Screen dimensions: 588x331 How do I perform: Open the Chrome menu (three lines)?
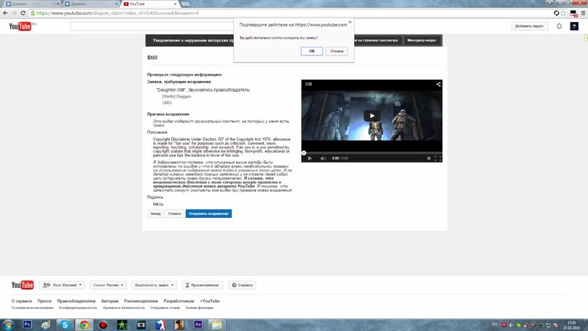(583, 13)
